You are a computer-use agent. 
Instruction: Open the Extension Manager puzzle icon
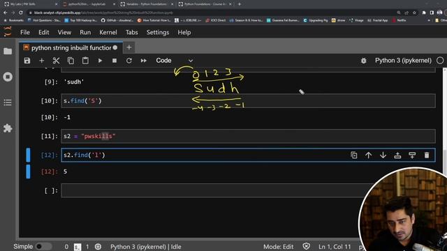(8, 128)
